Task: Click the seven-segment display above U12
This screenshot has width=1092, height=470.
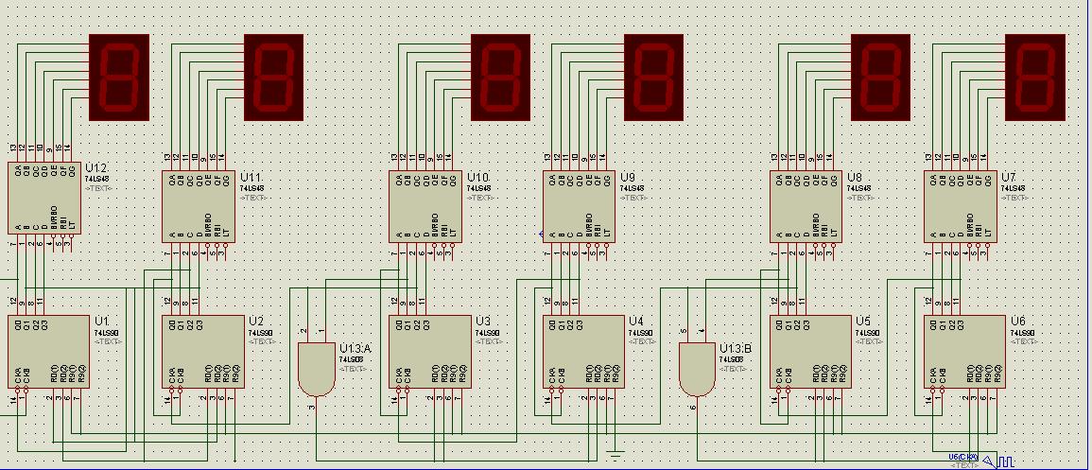Action: point(119,78)
